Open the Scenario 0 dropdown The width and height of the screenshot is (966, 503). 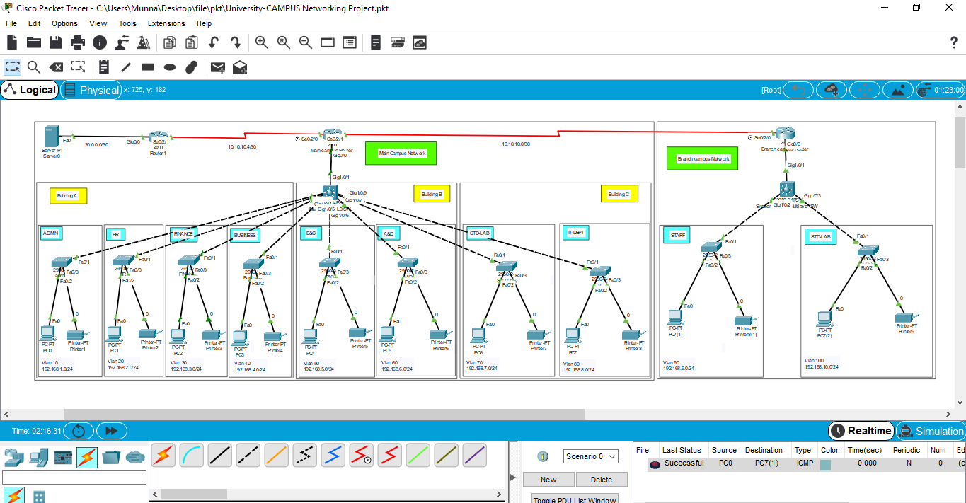click(x=591, y=456)
